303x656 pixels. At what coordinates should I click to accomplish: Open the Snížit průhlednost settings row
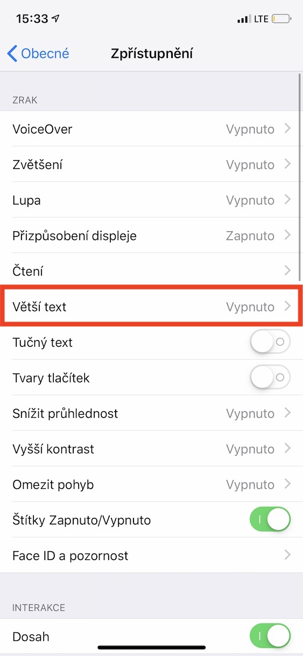pyautogui.click(x=151, y=413)
